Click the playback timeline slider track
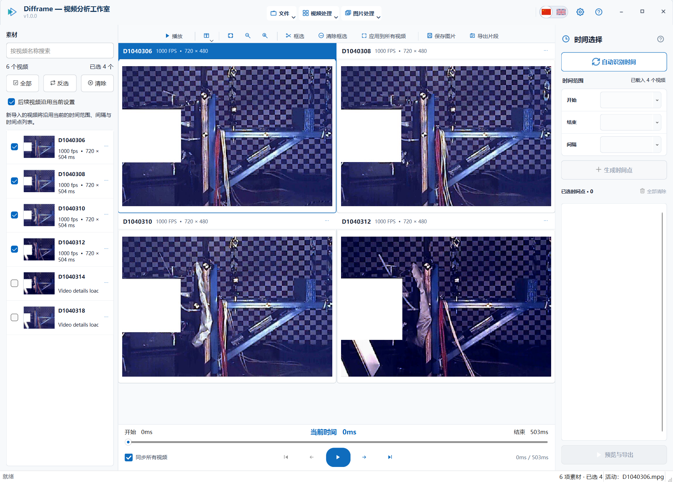The height and width of the screenshot is (482, 673). click(x=338, y=442)
